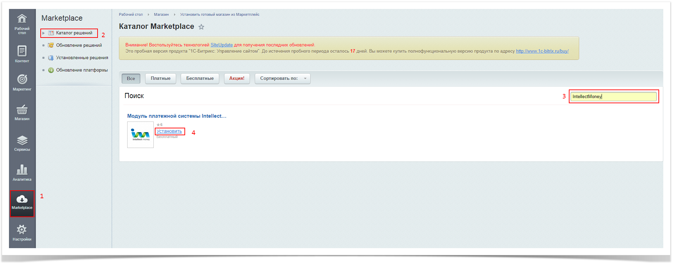Viewport: 675px width, 265px height.
Task: Open the Контент sidebar section
Action: 22,54
